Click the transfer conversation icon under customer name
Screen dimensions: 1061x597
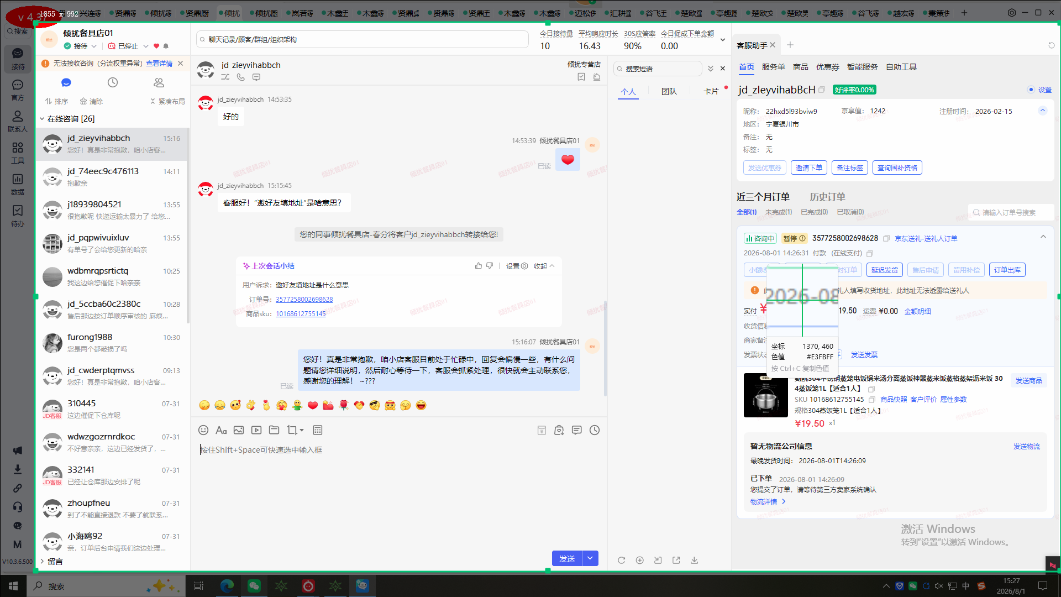(x=225, y=77)
